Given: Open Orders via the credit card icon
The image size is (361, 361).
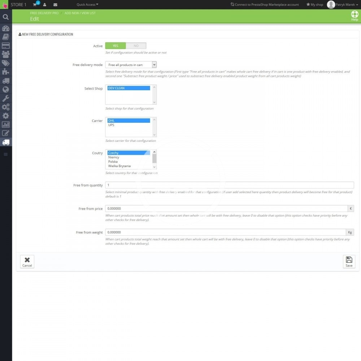Looking at the screenshot, I should pyautogui.click(x=5, y=46).
